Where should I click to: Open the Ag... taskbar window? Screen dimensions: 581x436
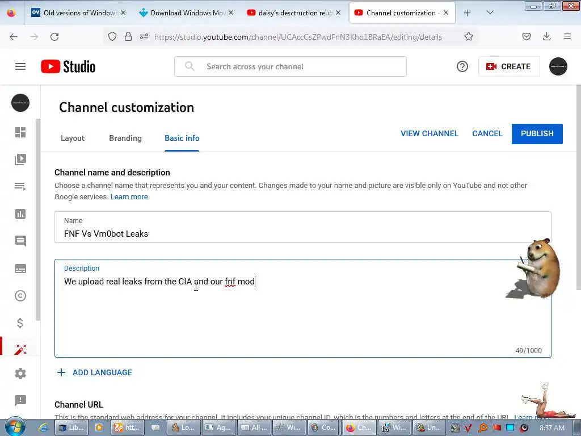tap(218, 427)
